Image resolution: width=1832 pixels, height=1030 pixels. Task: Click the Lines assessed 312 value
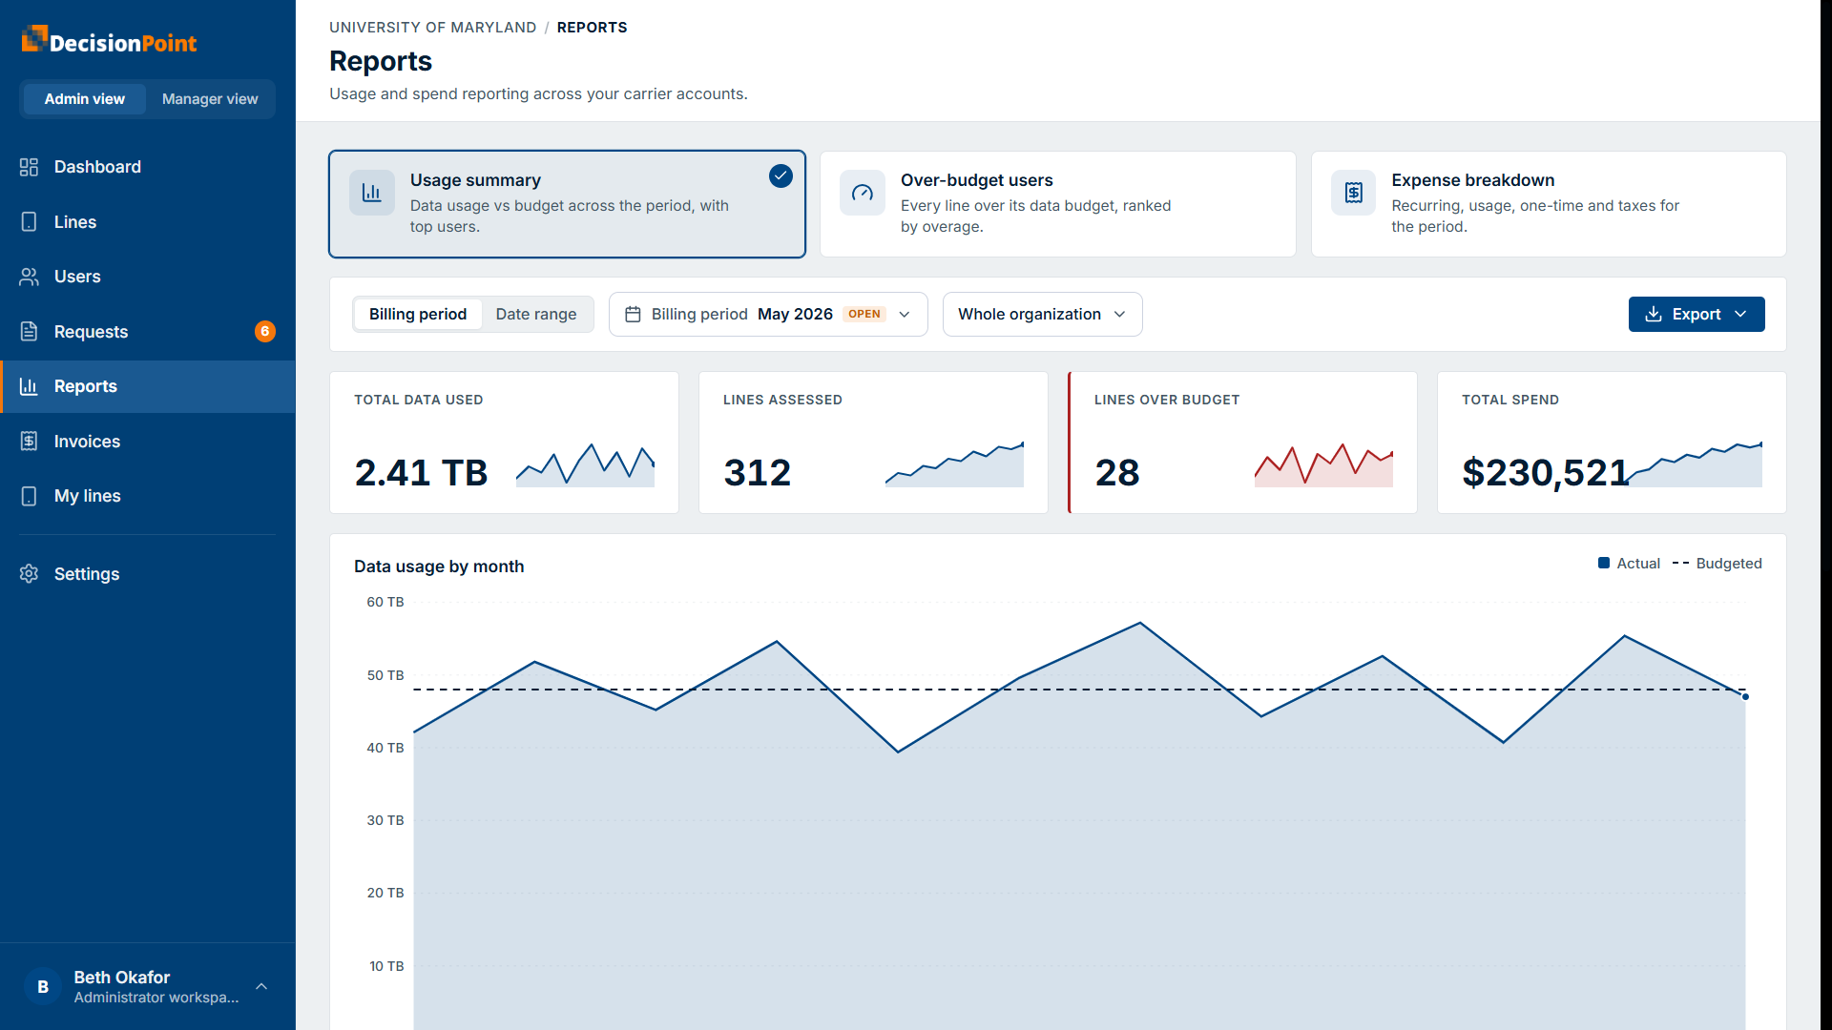(x=758, y=473)
